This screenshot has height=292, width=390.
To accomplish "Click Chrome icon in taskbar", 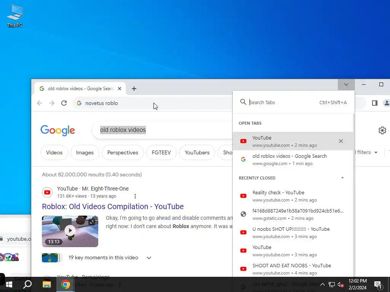I will point(66,284).
